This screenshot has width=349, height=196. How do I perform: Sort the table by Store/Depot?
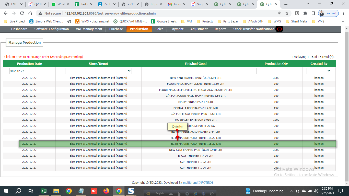98,64
